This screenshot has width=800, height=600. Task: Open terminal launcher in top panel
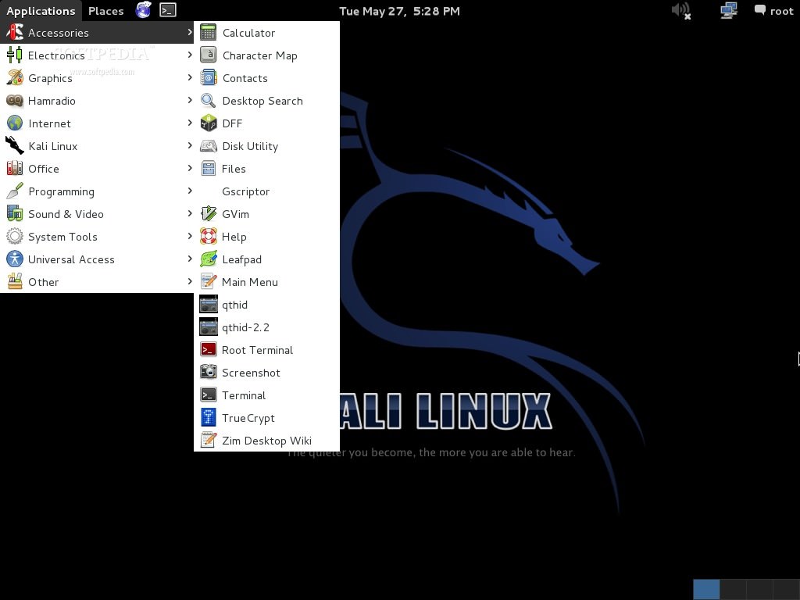pyautogui.click(x=167, y=10)
